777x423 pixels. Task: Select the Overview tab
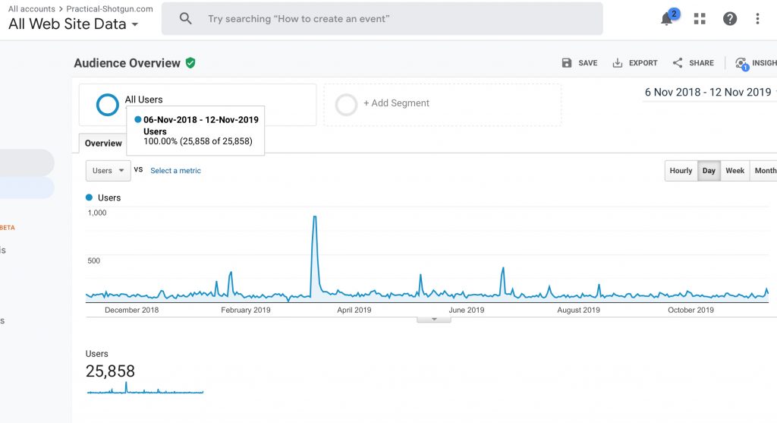tap(103, 144)
